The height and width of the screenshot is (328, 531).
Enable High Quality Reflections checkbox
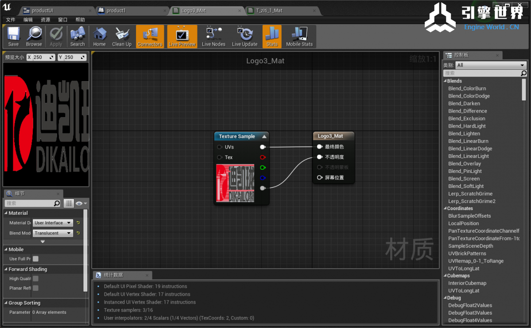pos(35,278)
